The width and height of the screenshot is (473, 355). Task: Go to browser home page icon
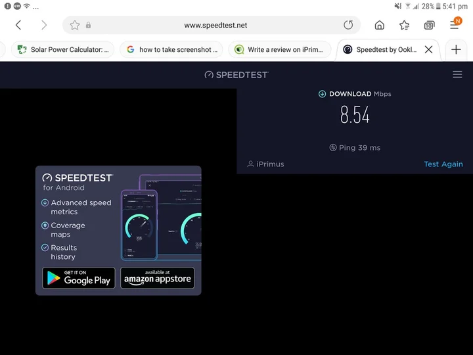click(x=380, y=25)
